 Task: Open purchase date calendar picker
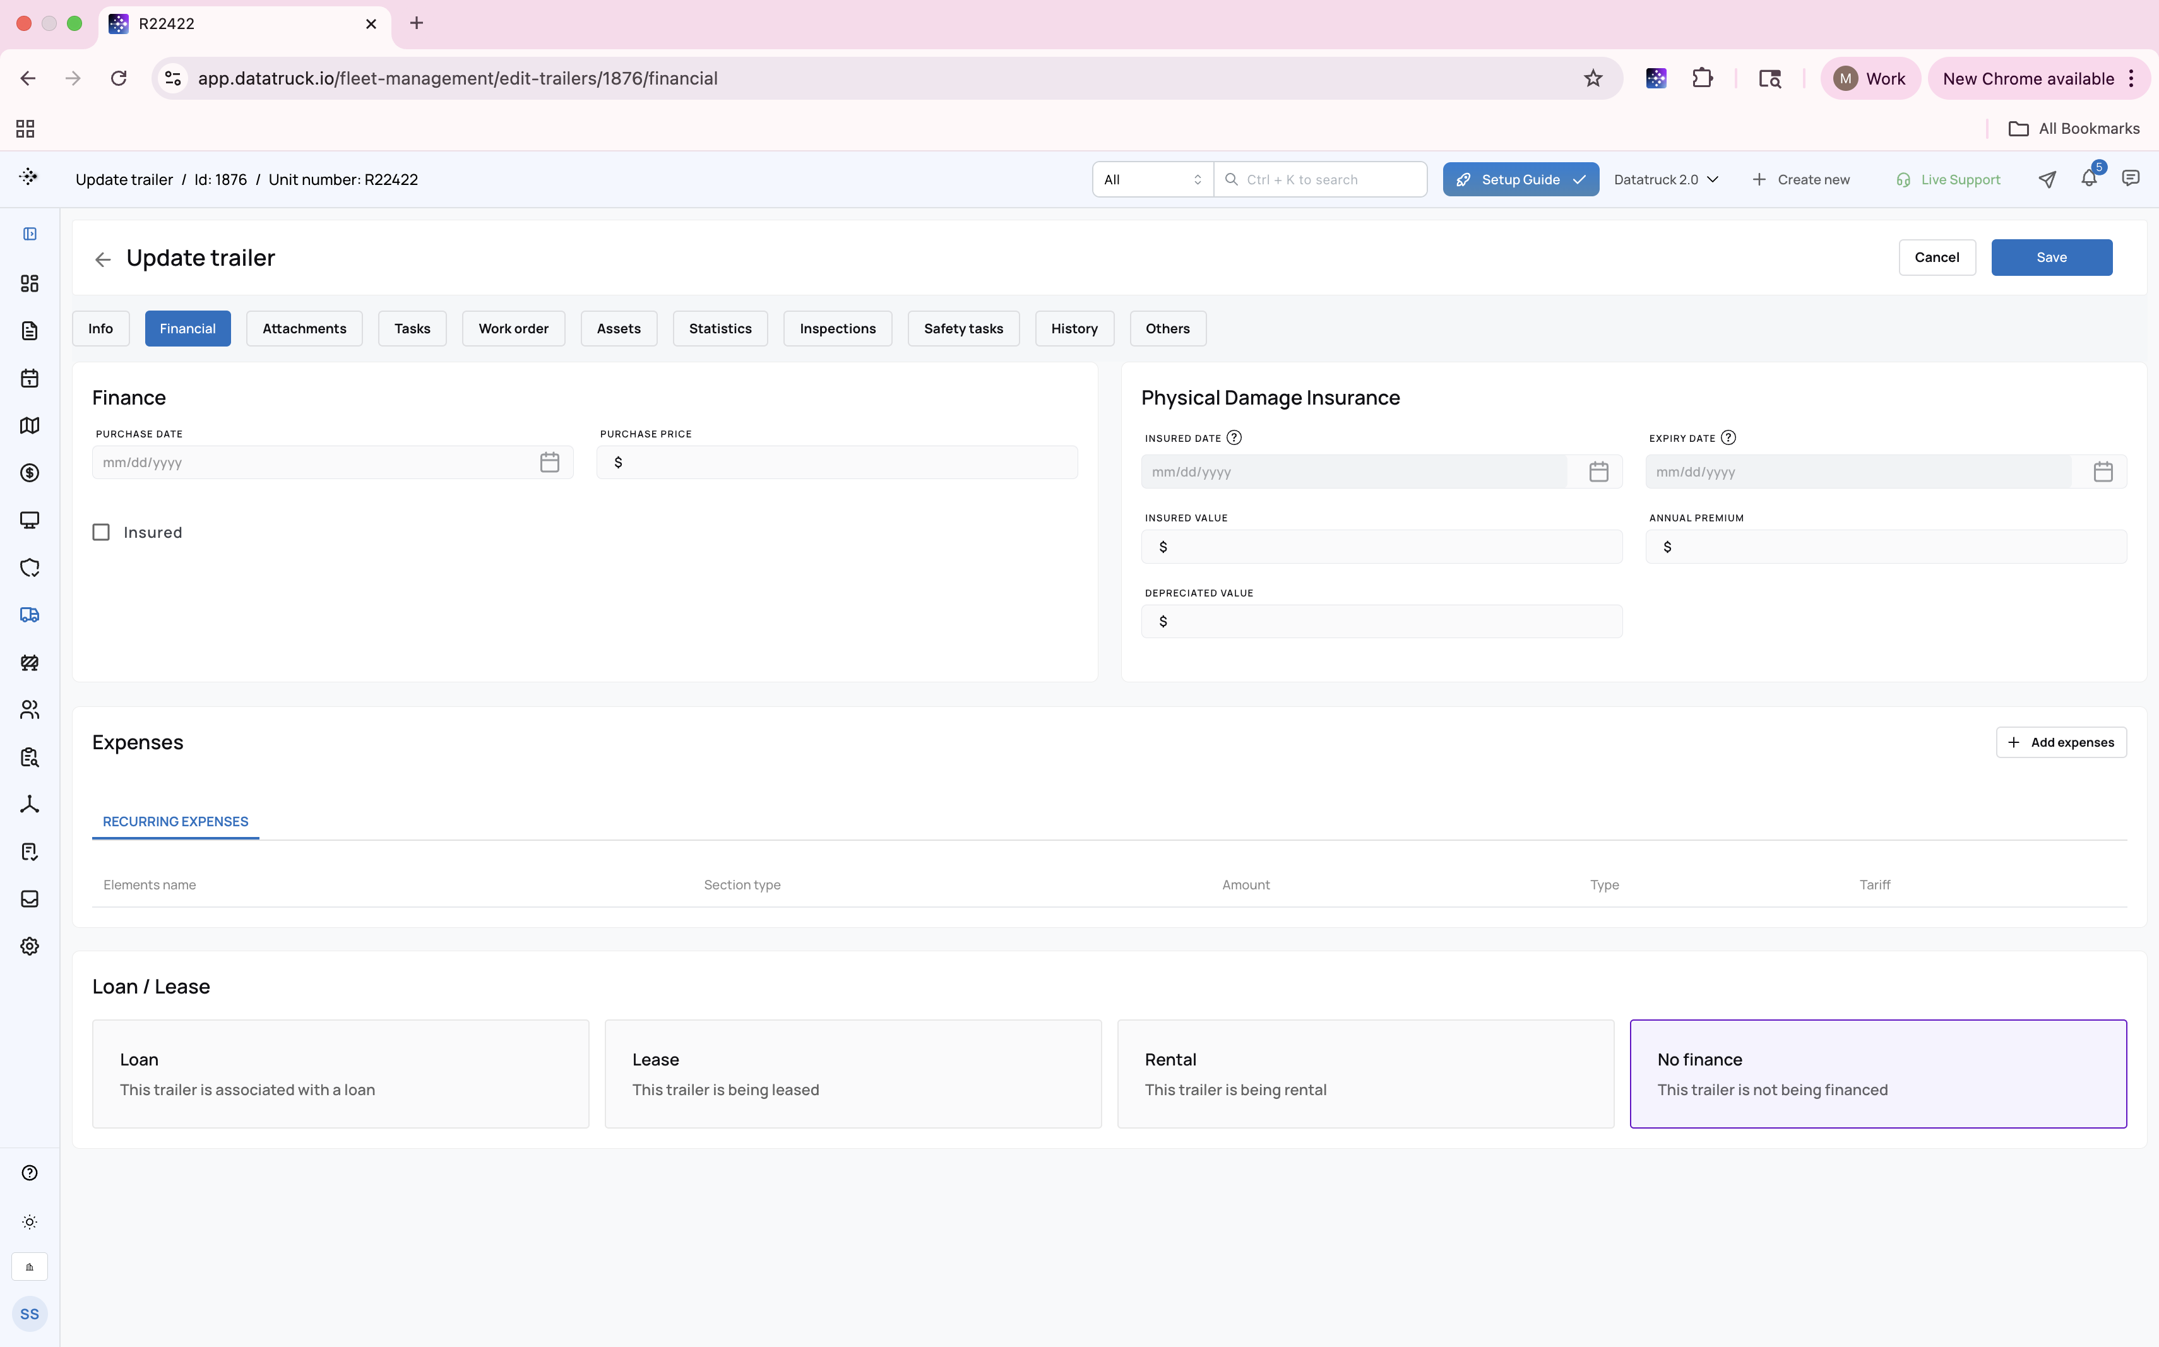(x=550, y=463)
